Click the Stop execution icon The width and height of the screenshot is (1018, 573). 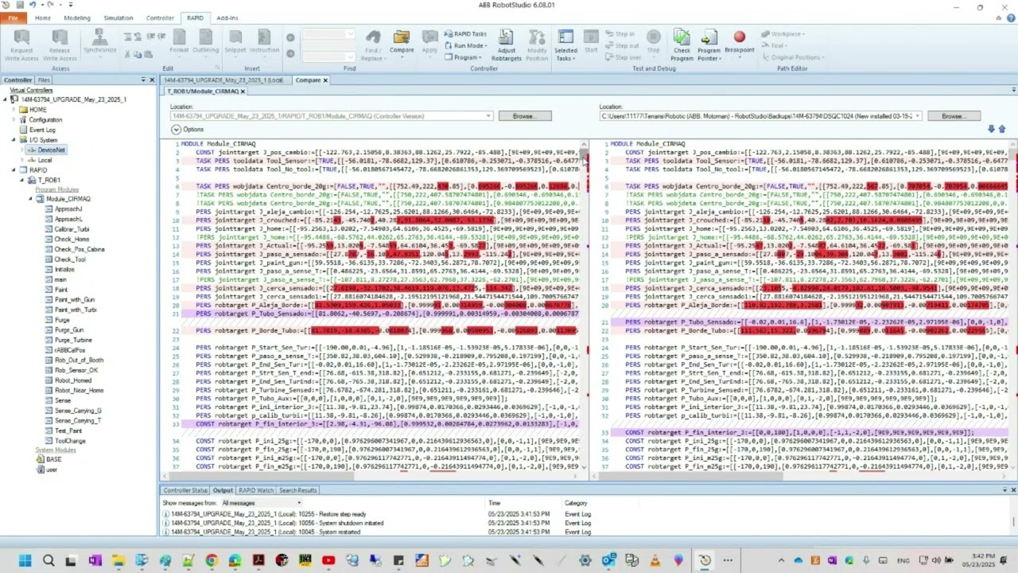(654, 37)
